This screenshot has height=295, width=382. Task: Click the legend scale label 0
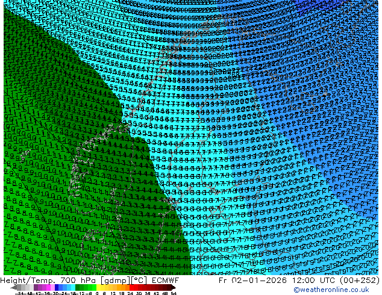coord(97,294)
